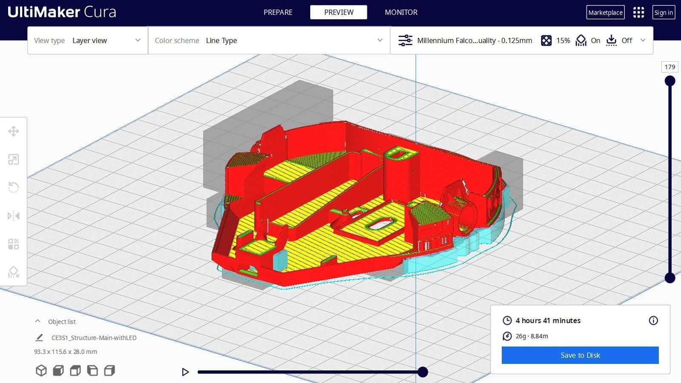Click the profile name Millennium Falco...uality - 0.125mm
The image size is (681, 383).
point(475,40)
